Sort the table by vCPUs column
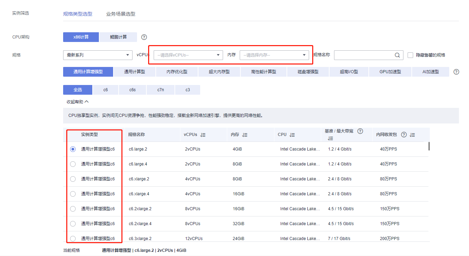 point(204,135)
